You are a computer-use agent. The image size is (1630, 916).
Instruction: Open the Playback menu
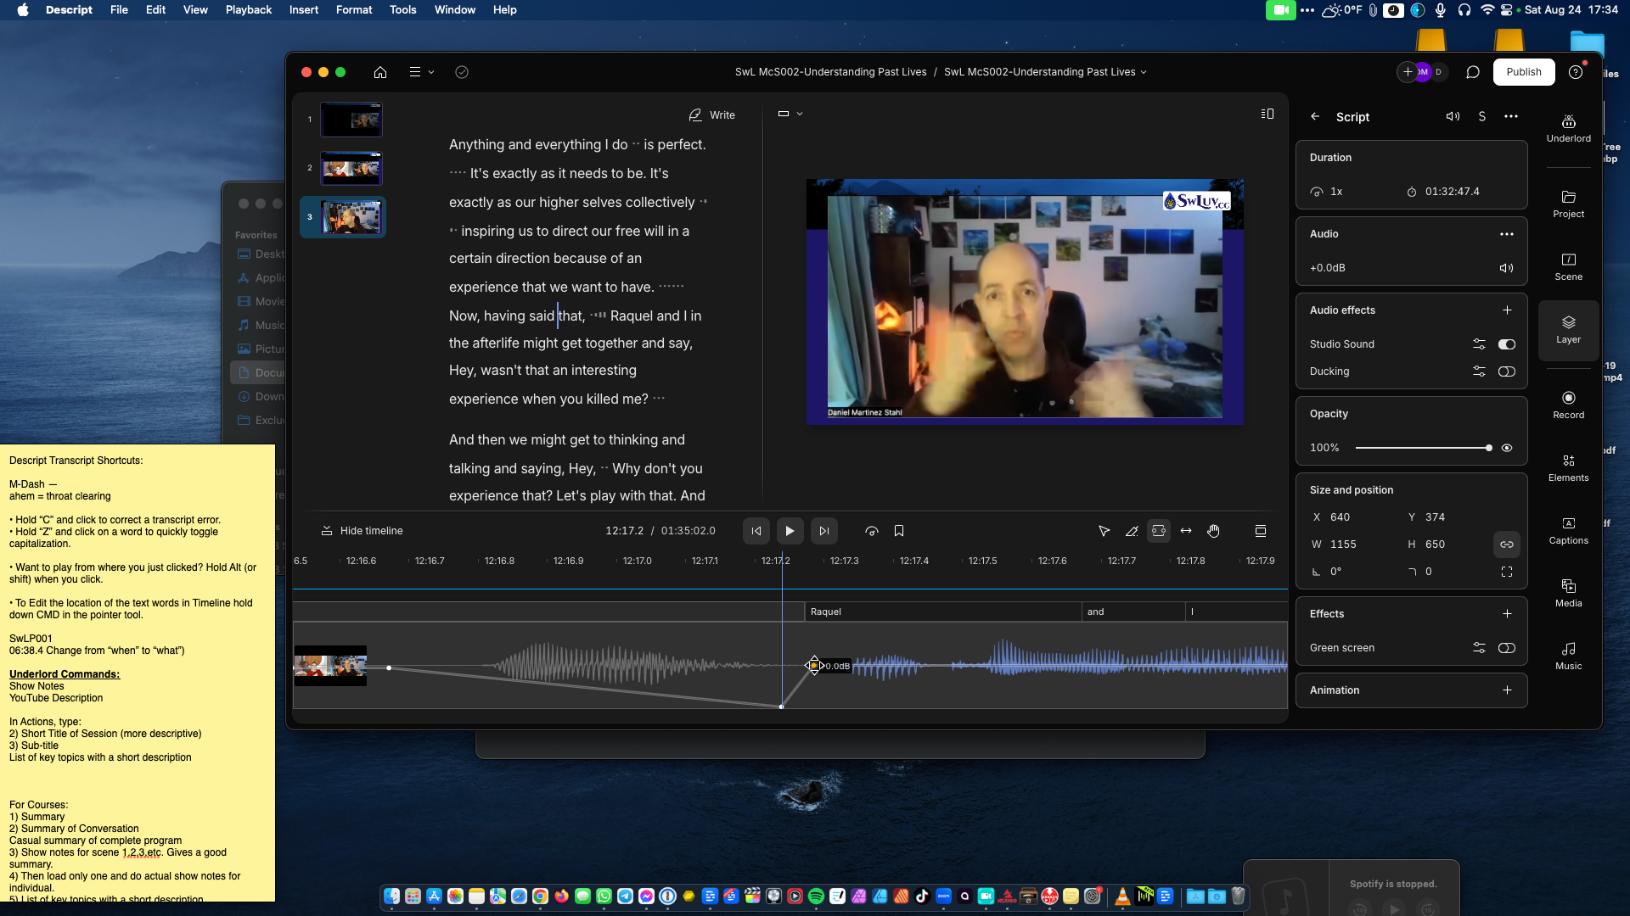[249, 10]
